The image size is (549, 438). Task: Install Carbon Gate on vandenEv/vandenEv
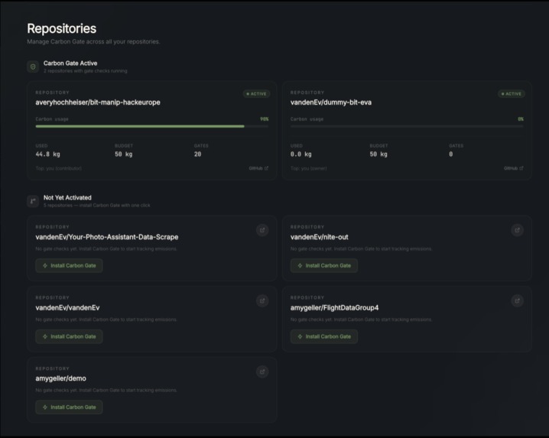tap(69, 336)
